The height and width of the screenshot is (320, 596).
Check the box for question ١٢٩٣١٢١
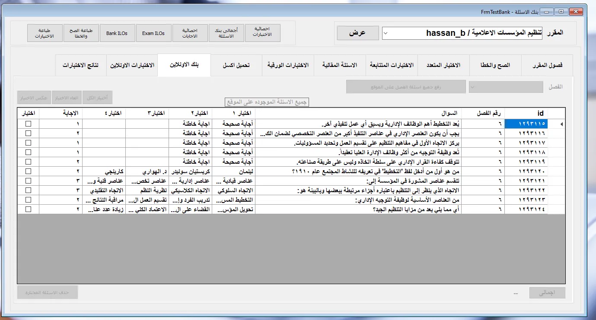point(29,181)
